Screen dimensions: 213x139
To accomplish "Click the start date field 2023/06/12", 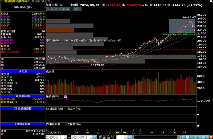I will coord(55,137).
